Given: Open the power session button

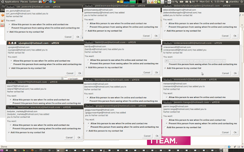Looking at the screenshot, I should tap(241, 2).
